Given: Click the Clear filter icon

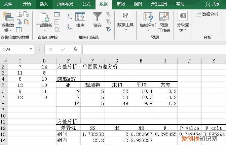Looking at the screenshot, I should pos(108,14).
